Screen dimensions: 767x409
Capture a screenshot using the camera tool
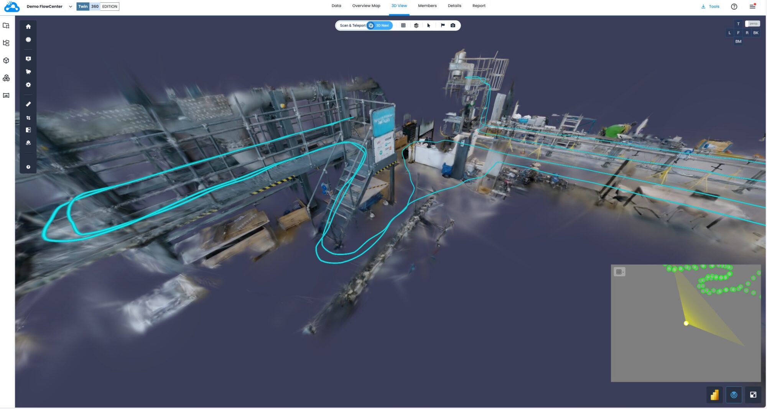point(453,25)
